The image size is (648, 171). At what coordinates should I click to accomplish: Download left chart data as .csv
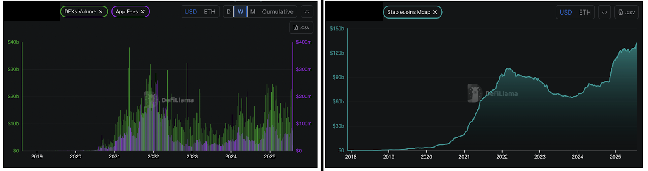tap(301, 27)
